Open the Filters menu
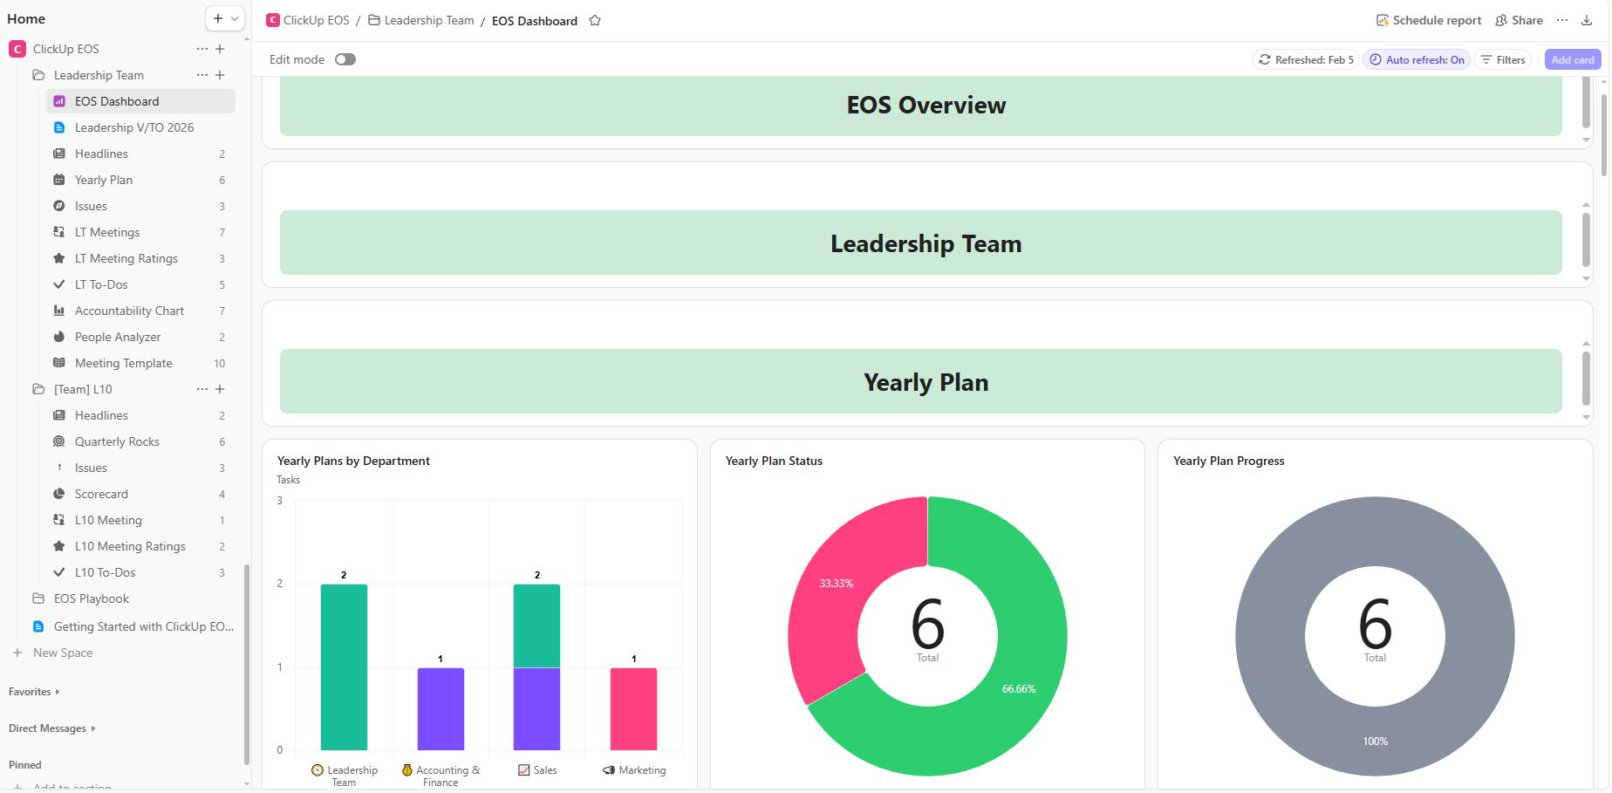The image size is (1612, 793). (x=1502, y=60)
